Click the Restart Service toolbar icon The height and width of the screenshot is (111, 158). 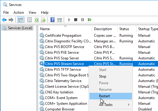(x=89, y=20)
